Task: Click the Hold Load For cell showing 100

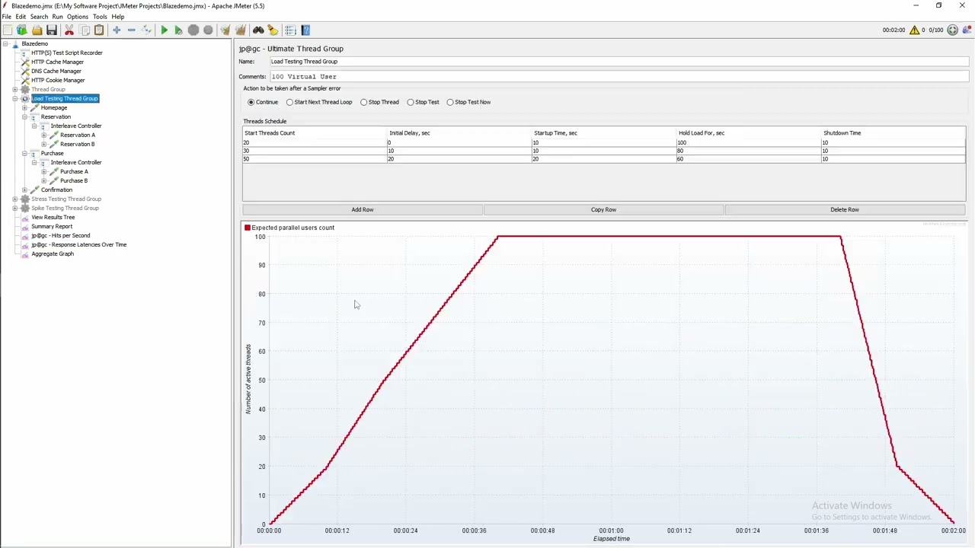Action: [x=750, y=143]
